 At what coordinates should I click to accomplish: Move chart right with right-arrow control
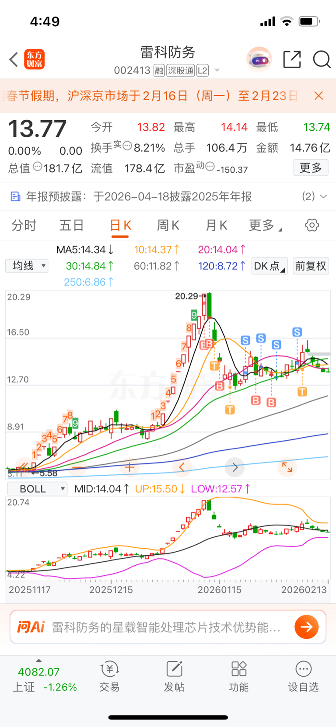point(235,467)
